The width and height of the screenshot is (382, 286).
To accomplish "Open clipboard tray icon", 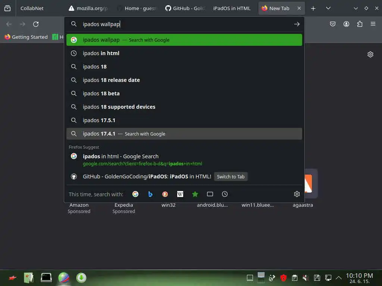I will pyautogui.click(x=295, y=277).
